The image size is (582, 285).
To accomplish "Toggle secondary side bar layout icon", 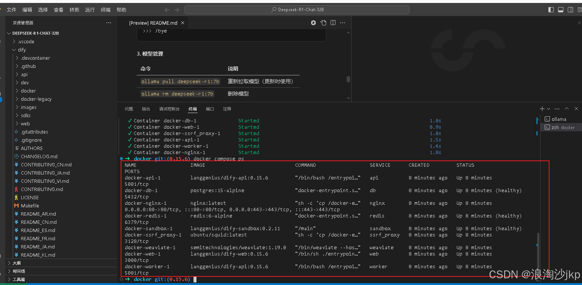I will (570, 10).
